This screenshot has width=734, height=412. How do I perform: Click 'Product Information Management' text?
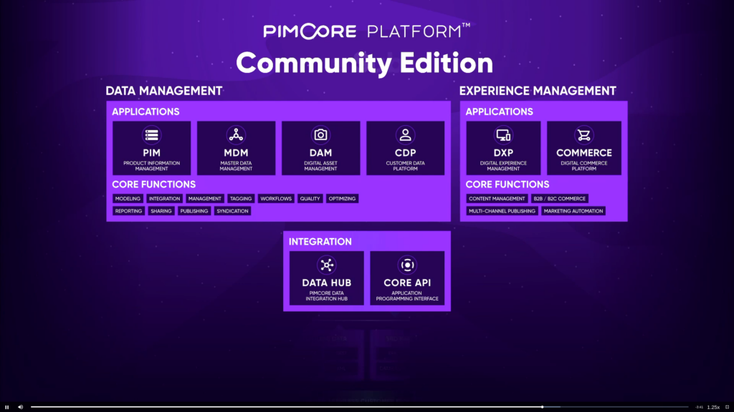point(152,166)
